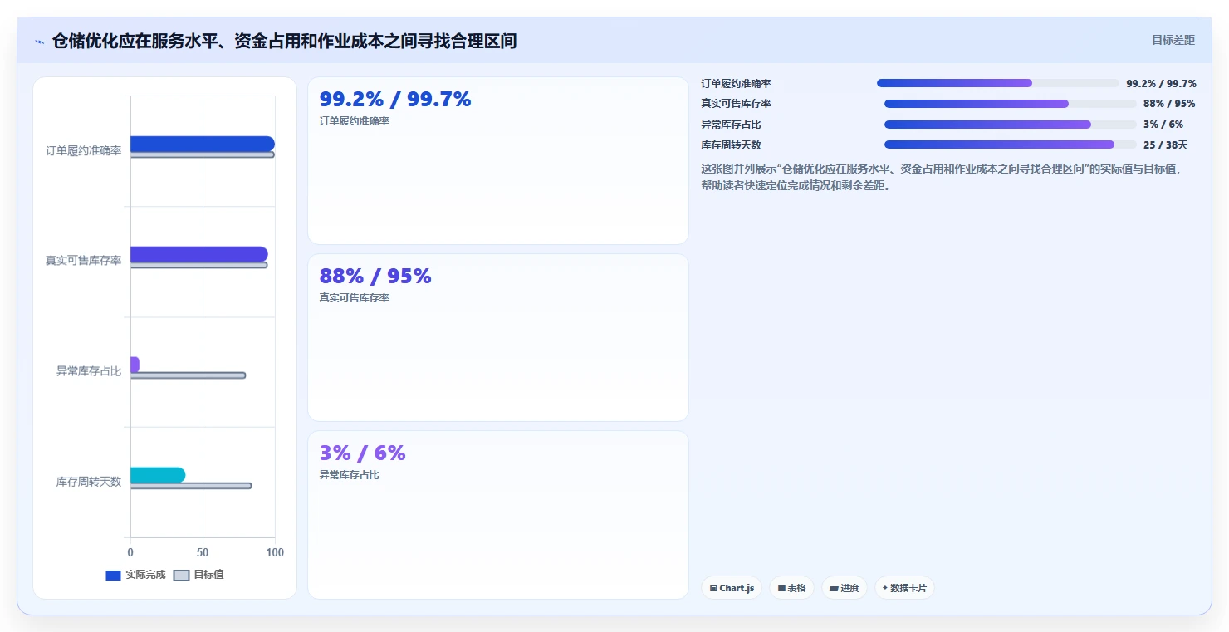Click the 订单履约准确率 progress row label
The height and width of the screenshot is (632, 1229).
(x=737, y=84)
